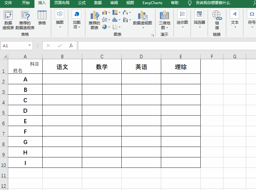The width and height of the screenshot is (256, 190).
Task: Select row 11 header
Action: coord(4,173)
